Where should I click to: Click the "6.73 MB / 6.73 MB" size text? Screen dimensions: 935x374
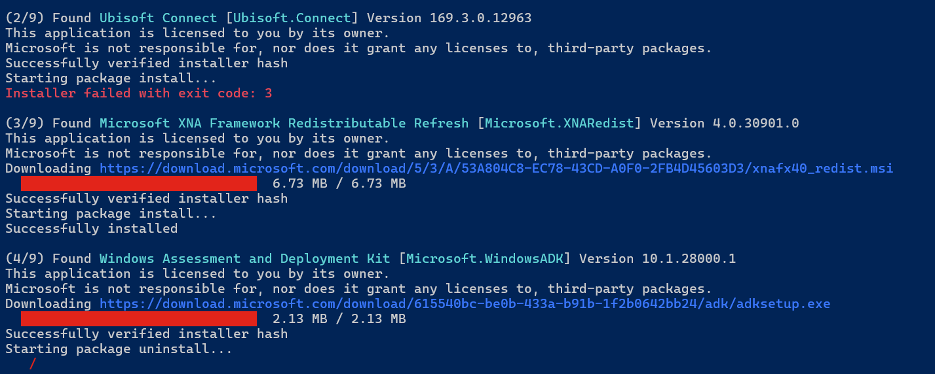(339, 184)
